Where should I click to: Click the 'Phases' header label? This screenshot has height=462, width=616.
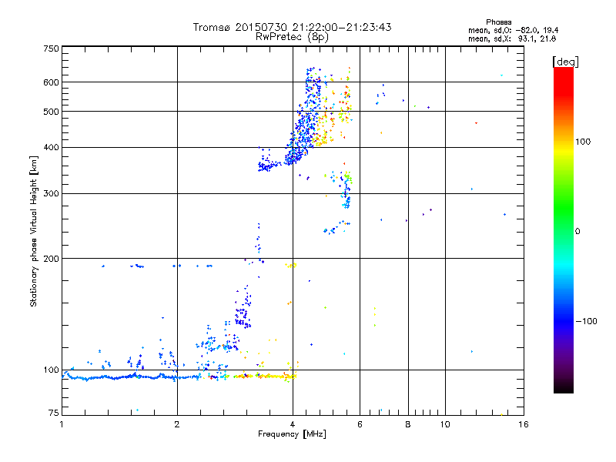pos(498,22)
